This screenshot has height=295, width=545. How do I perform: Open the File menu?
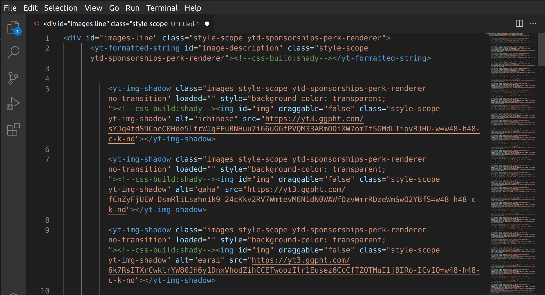[10, 8]
